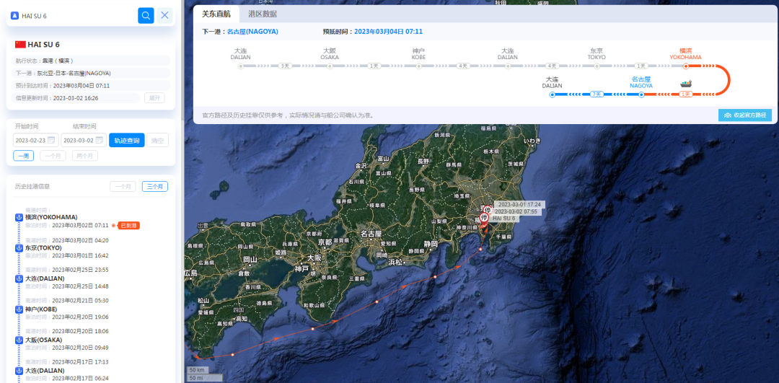Image resolution: width=779 pixels, height=383 pixels.
Task: Click the Tokyo anchor icon in port history
Action: pyautogui.click(x=19, y=248)
